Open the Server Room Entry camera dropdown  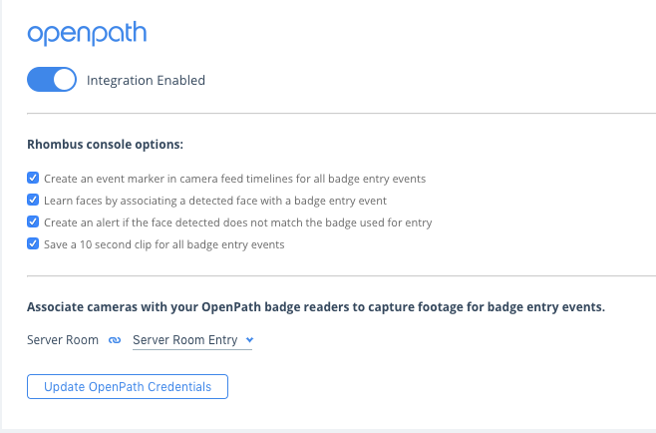192,340
